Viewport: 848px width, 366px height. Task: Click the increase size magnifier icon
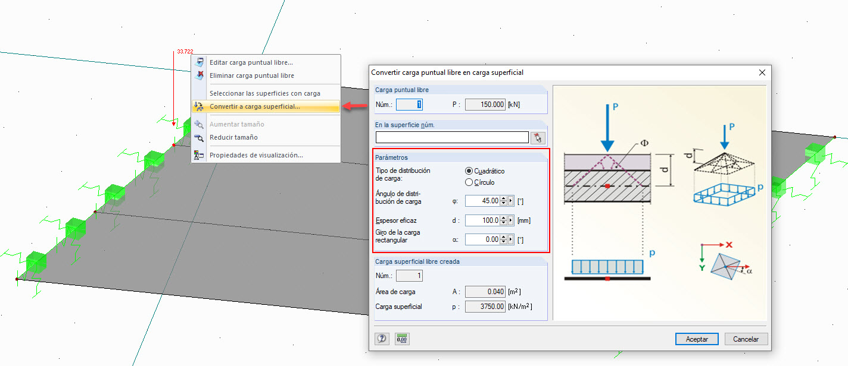tap(199, 124)
